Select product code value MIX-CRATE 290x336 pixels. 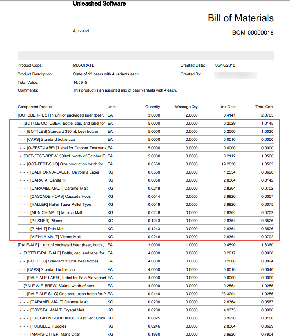pyautogui.click(x=83, y=65)
